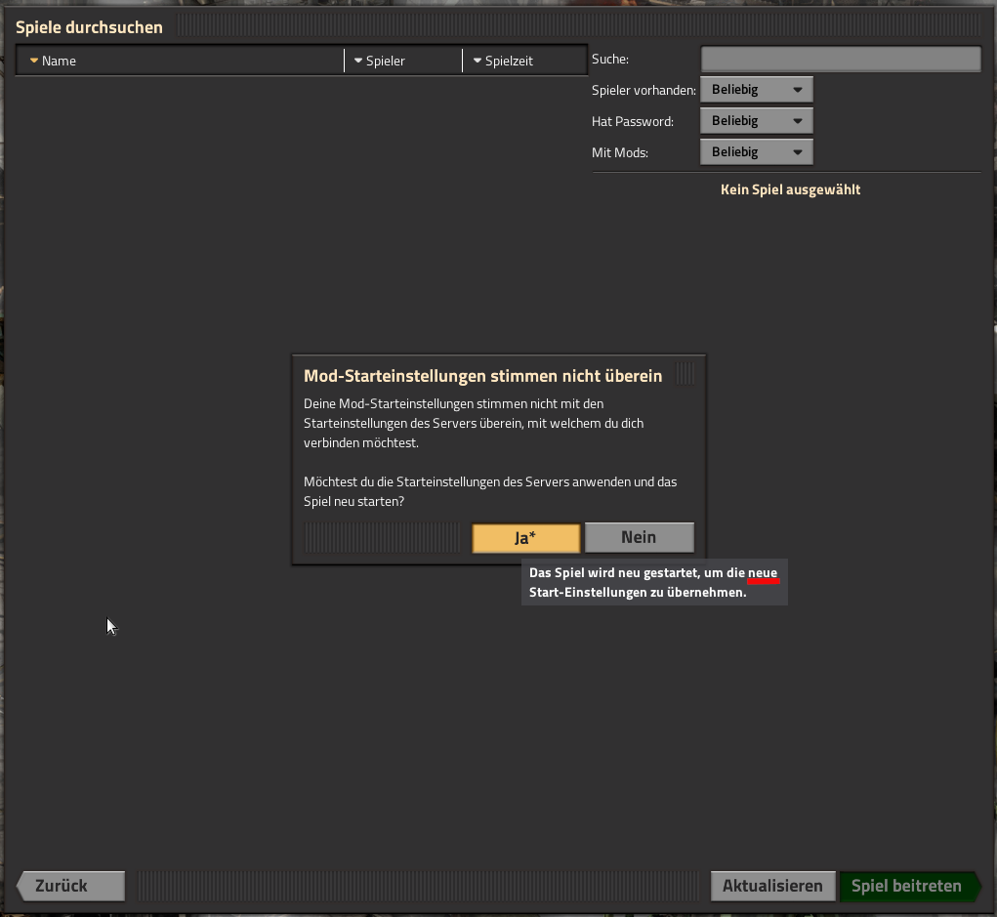Viewport: 997px width, 917px height.
Task: Click the dialog title Mod-Starteinstellungen stimmen nicht überein
Action: tap(482, 376)
